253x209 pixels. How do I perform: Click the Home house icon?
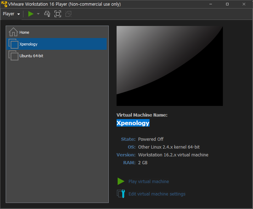(13, 32)
